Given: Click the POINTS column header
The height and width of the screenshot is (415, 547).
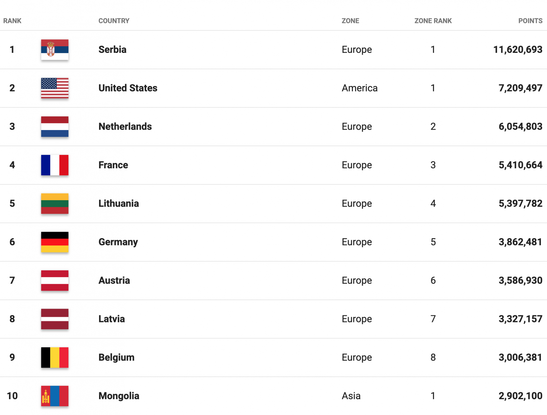Looking at the screenshot, I should [530, 21].
